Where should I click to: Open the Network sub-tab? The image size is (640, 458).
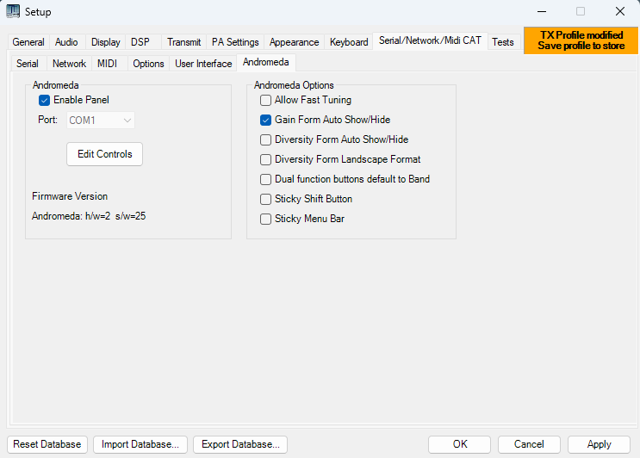[69, 64]
